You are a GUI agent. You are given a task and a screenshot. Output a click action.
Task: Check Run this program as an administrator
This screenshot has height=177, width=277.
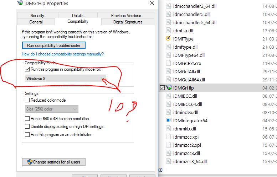(x=27, y=135)
